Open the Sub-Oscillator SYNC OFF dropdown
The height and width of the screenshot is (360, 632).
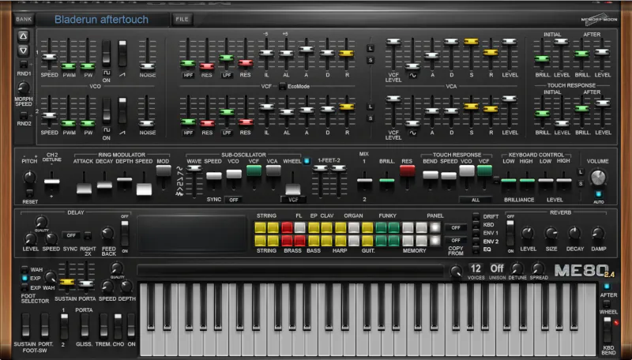(x=234, y=200)
